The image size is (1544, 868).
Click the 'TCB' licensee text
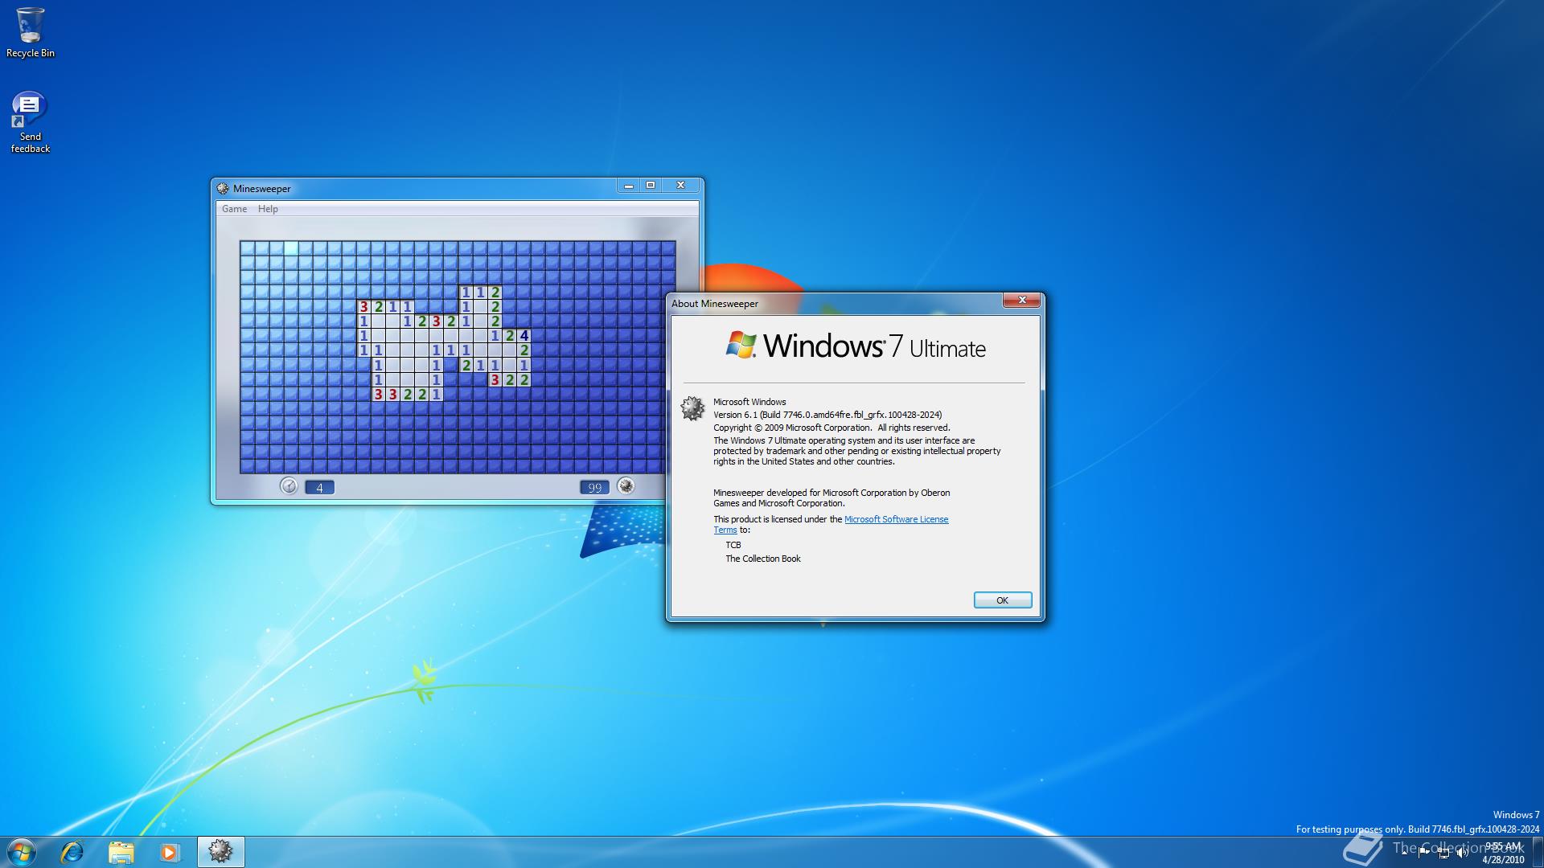pyautogui.click(x=733, y=545)
